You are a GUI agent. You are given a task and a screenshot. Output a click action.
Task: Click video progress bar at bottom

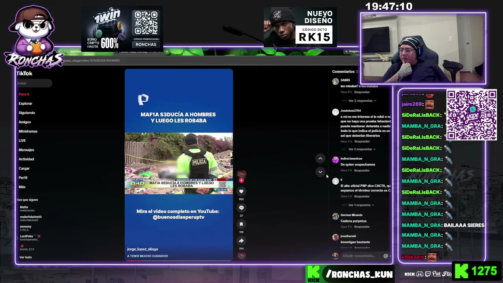pyautogui.click(x=179, y=260)
